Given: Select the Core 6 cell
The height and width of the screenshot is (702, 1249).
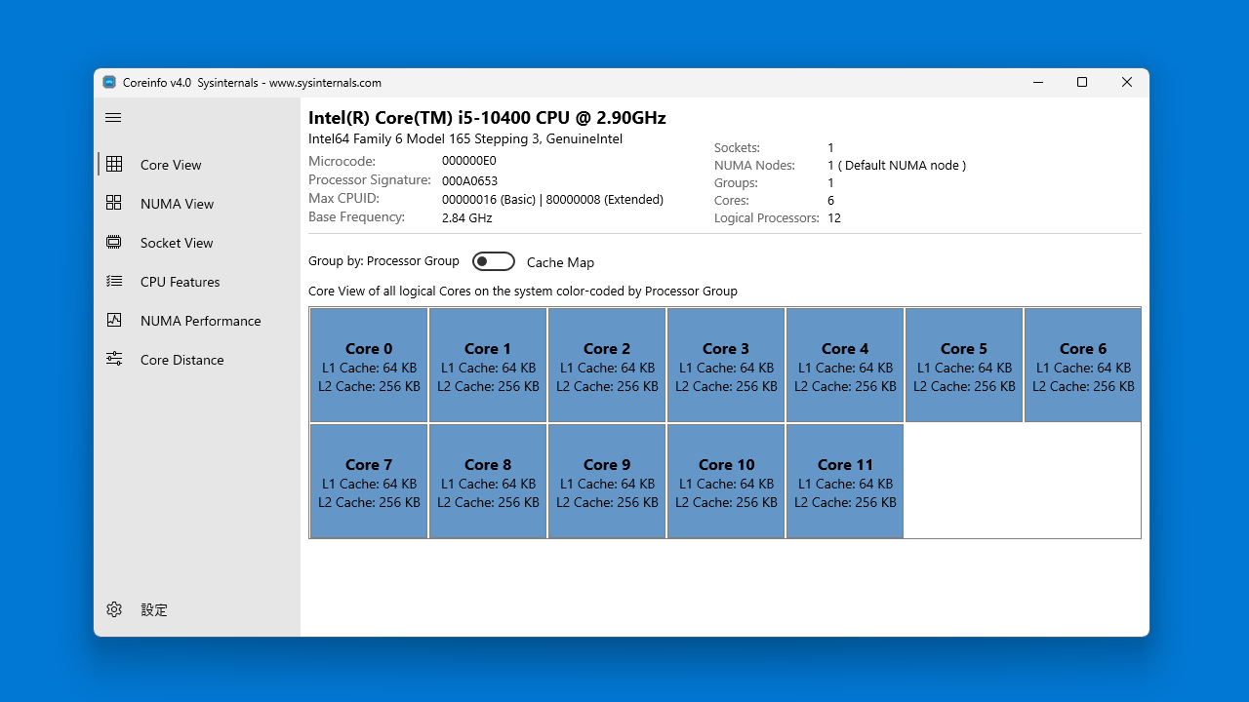Looking at the screenshot, I should (1083, 364).
